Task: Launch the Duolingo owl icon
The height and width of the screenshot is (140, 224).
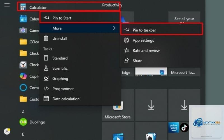Action: pos(23,122)
